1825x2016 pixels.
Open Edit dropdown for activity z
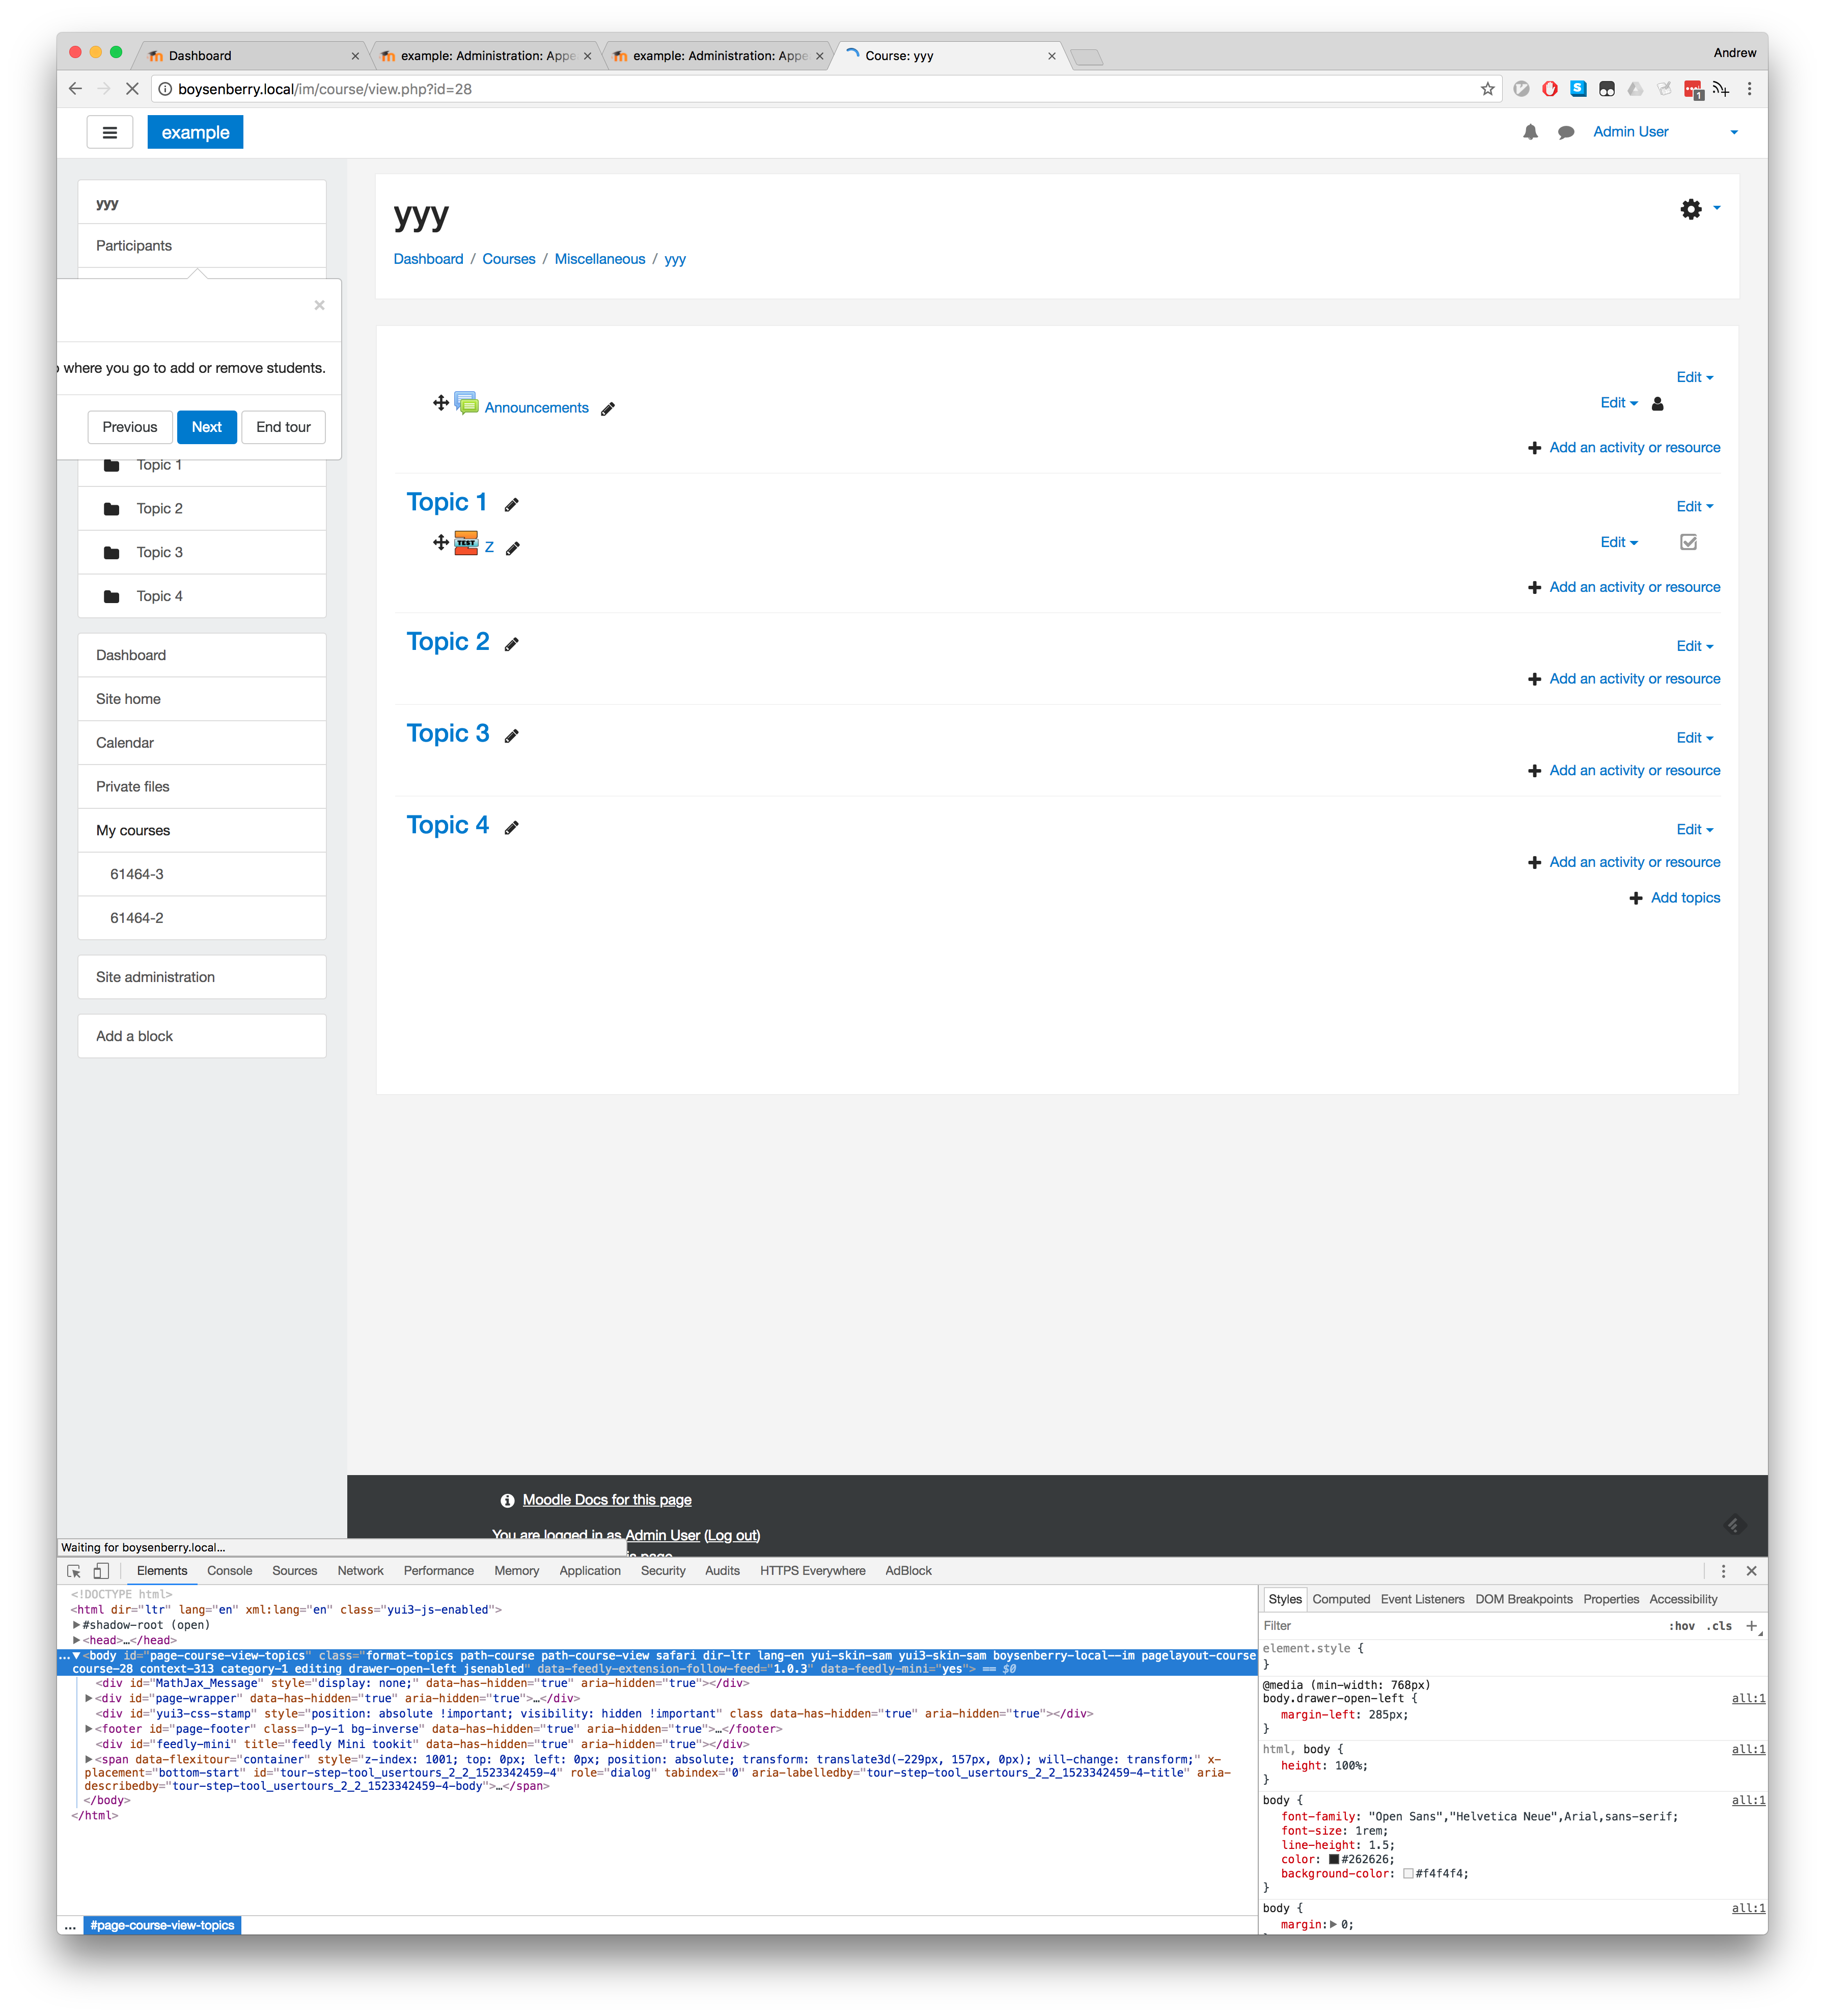tap(1619, 542)
